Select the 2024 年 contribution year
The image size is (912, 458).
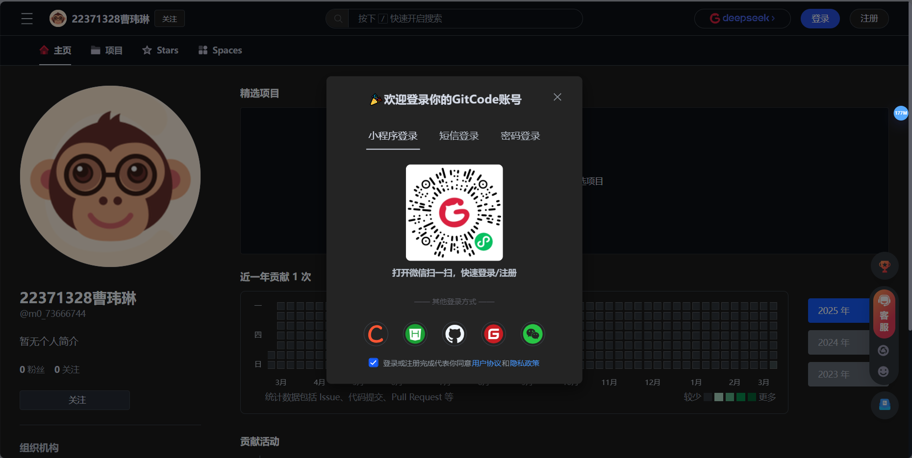(838, 342)
